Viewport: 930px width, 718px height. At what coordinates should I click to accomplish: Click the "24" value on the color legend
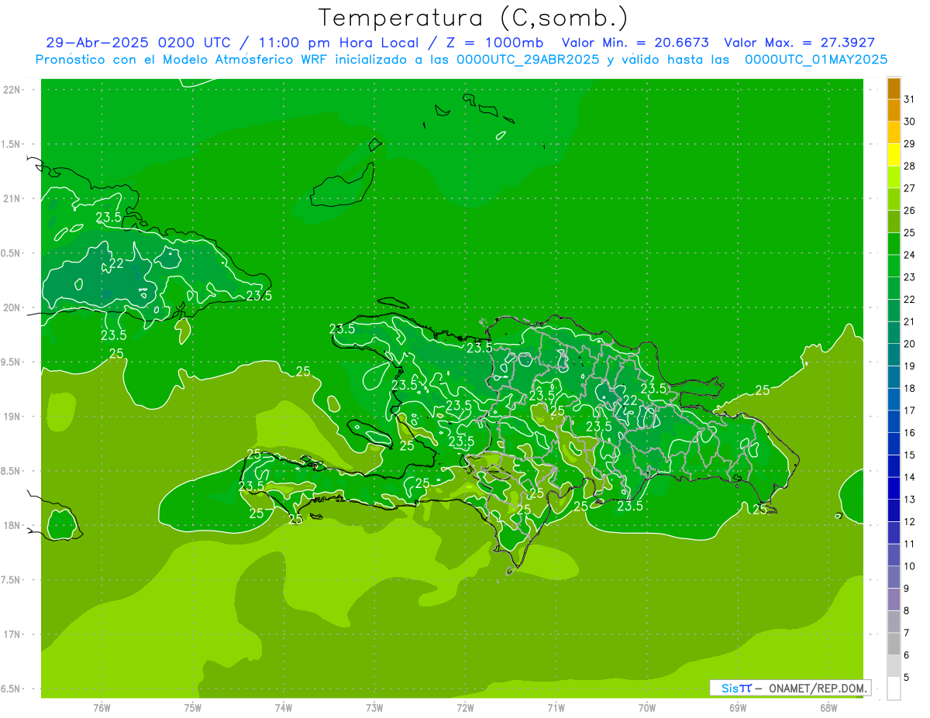tap(910, 255)
